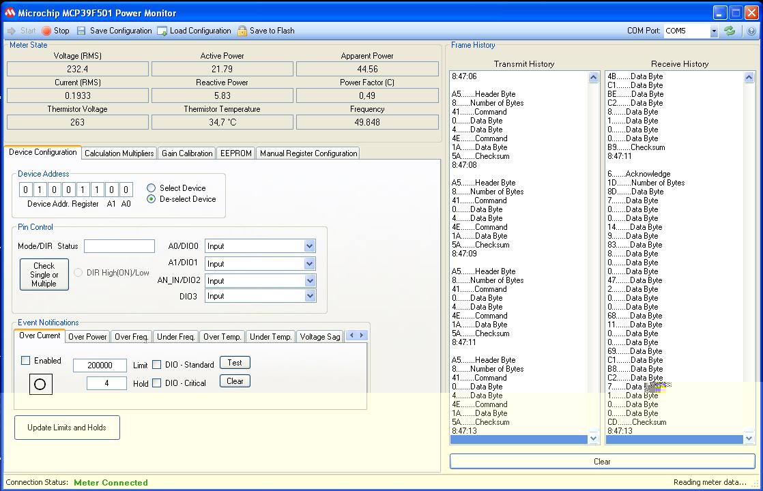
Task: Open the Voltage Sag event tab
Action: (319, 336)
